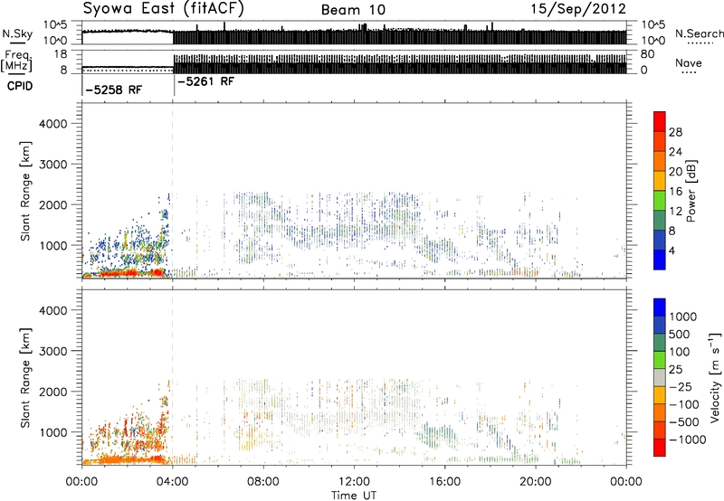Click the '-1000' label on Velocity color bar

pyautogui.click(x=688, y=440)
